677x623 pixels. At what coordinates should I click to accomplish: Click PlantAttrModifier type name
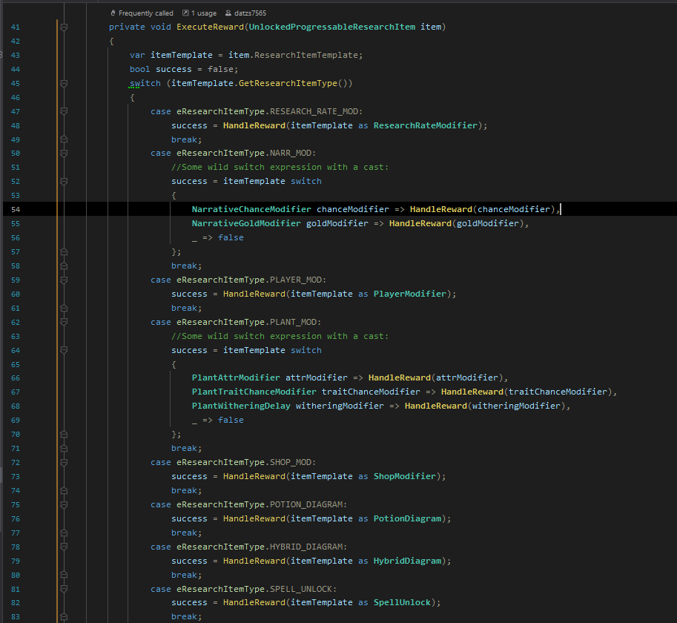pos(236,378)
